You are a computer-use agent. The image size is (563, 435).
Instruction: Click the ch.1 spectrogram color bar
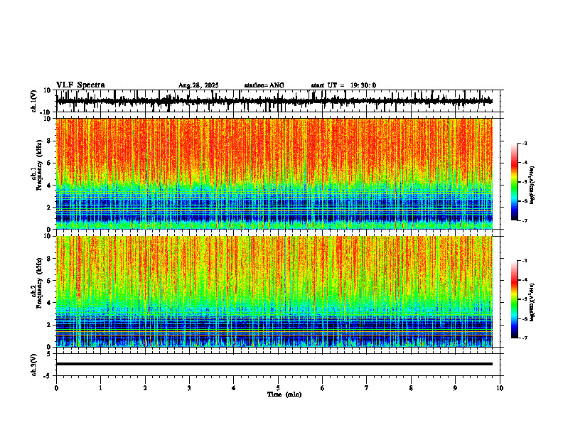coord(514,182)
